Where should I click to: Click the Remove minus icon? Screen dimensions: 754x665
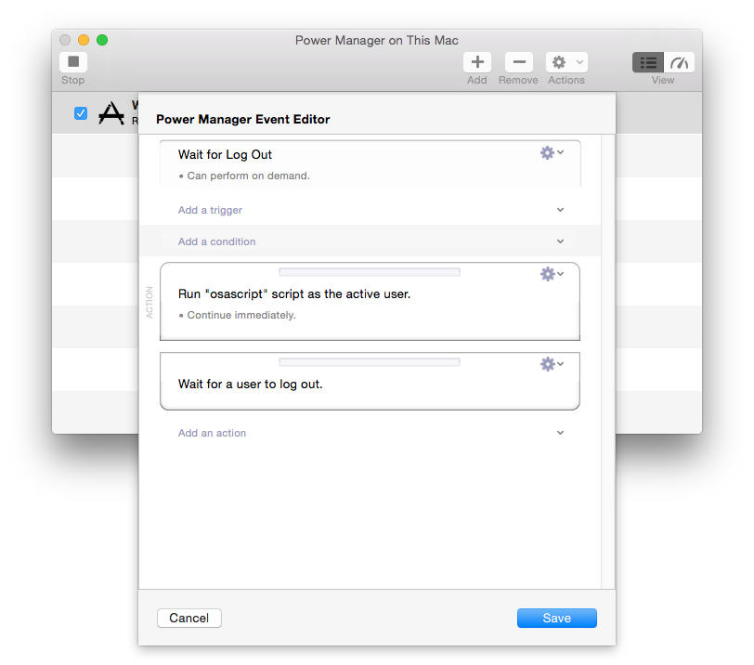click(x=519, y=62)
